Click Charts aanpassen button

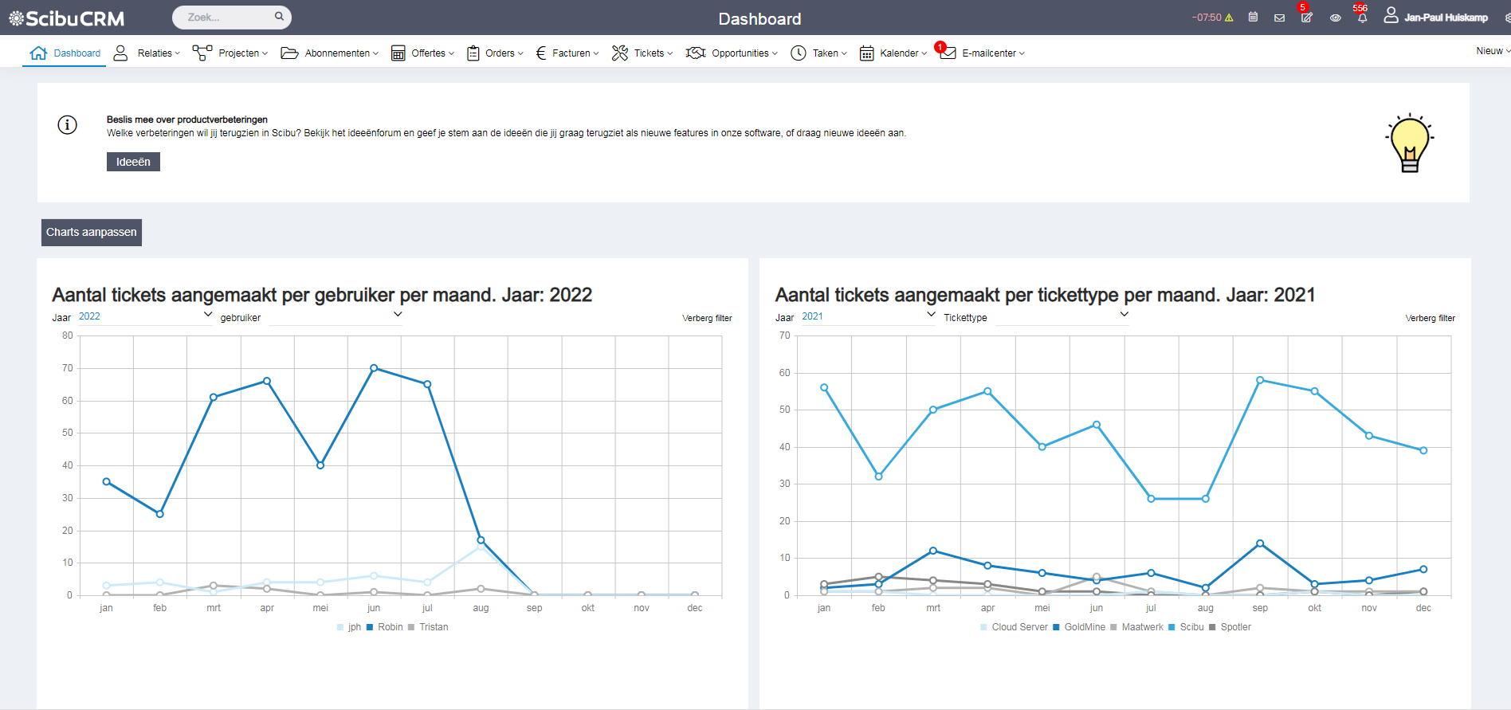click(92, 233)
